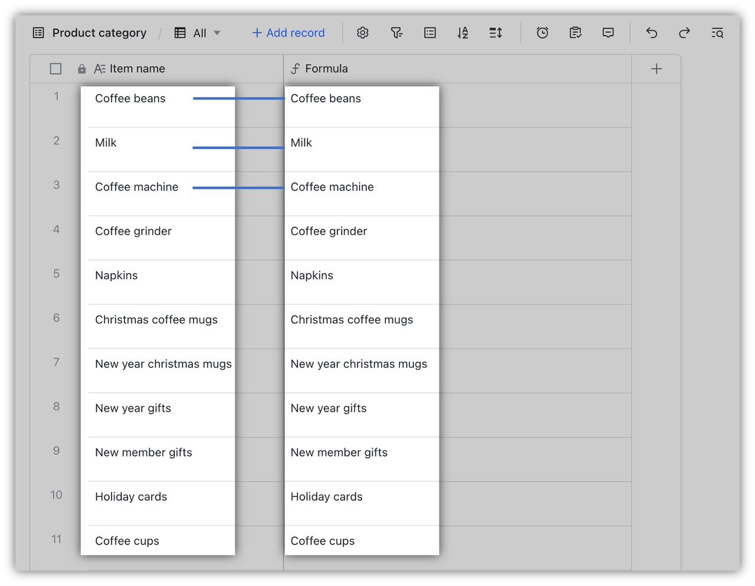Viewport: 755px width, 586px height.
Task: Click the clipboard form icon
Action: (575, 33)
